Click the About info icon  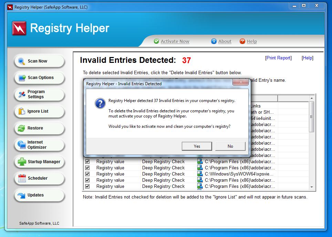pyautogui.click(x=214, y=41)
